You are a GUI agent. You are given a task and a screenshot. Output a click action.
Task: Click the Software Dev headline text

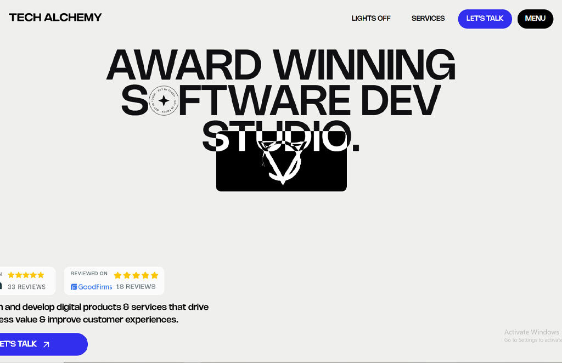pyautogui.click(x=307, y=100)
